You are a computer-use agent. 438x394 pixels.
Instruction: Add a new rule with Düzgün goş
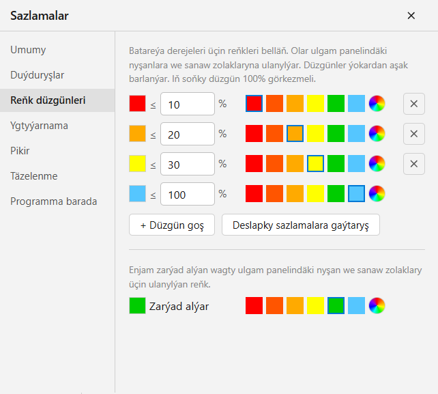tap(172, 225)
